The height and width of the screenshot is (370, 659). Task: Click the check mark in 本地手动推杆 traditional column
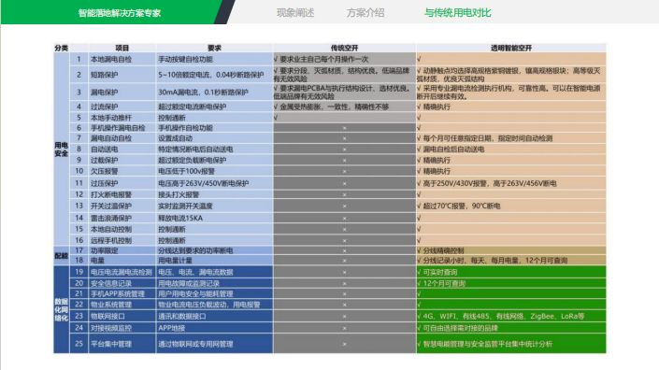pyautogui.click(x=276, y=118)
